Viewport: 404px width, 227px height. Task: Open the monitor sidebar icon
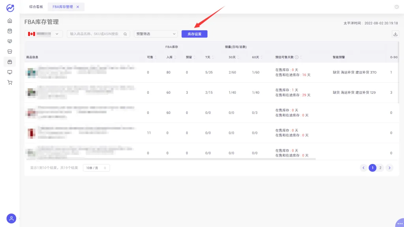pos(10,72)
